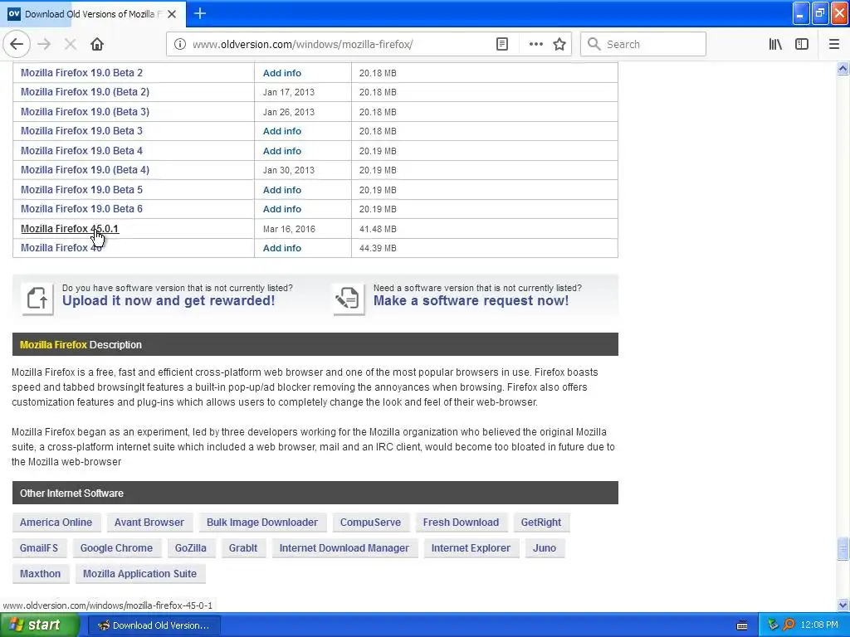Viewport: 850px width, 637px height.
Task: Open America Online software link
Action: click(56, 523)
